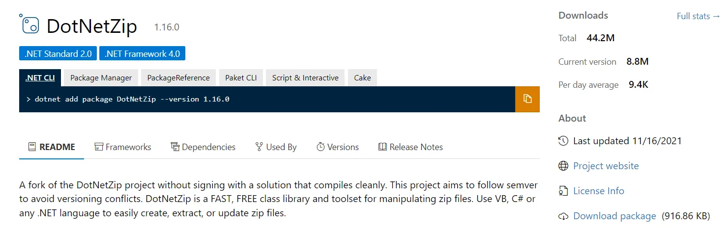This screenshot has width=726, height=229.
Task: View the Versions tab
Action: (337, 147)
